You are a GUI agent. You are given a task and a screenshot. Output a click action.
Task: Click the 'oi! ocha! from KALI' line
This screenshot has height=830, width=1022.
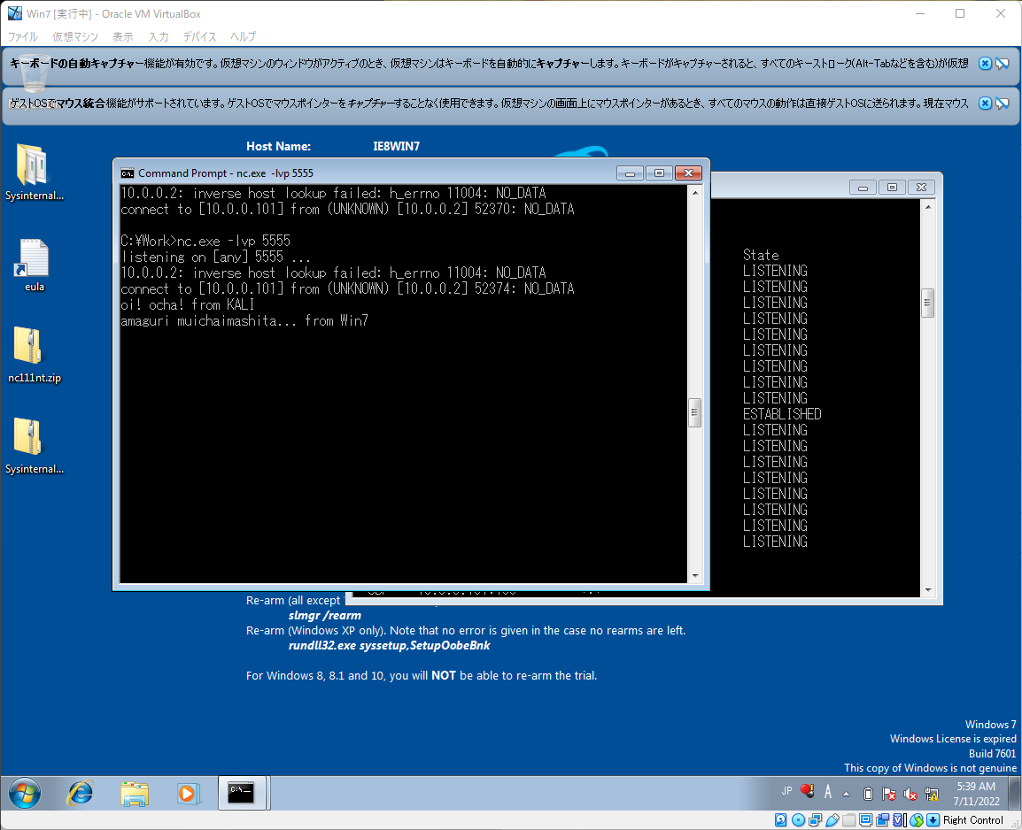click(x=188, y=304)
